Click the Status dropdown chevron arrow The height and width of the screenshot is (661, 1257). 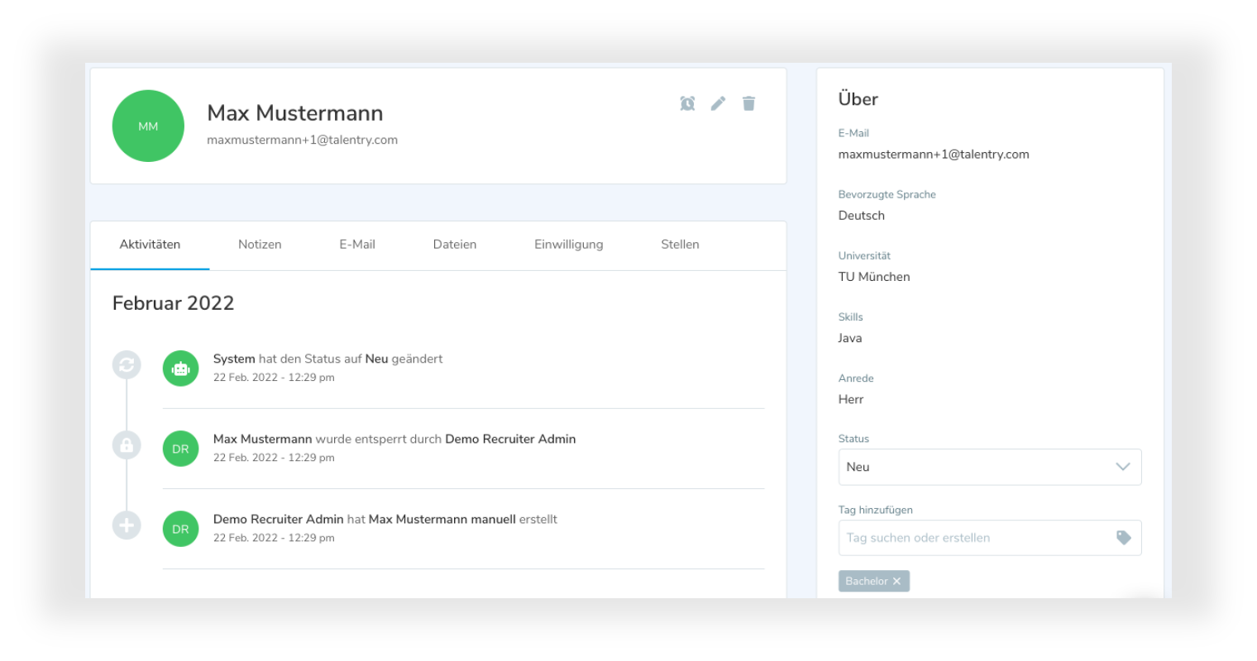(1122, 467)
